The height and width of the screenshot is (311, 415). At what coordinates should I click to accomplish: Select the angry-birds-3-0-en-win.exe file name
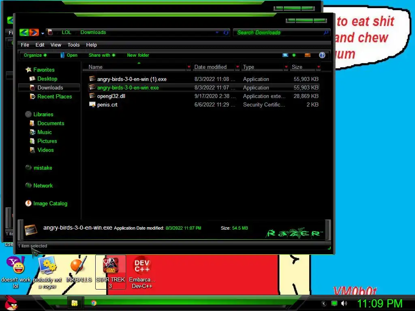coord(128,87)
